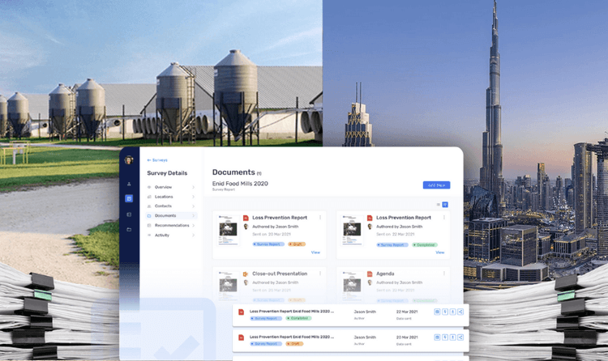The image size is (608, 361).
Task: Click the upload icon in the 22 Mar 2021 row
Action: pyautogui.click(x=452, y=312)
